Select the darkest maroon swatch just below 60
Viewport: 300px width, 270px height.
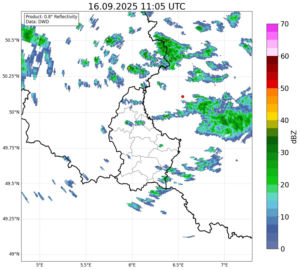click(272, 60)
